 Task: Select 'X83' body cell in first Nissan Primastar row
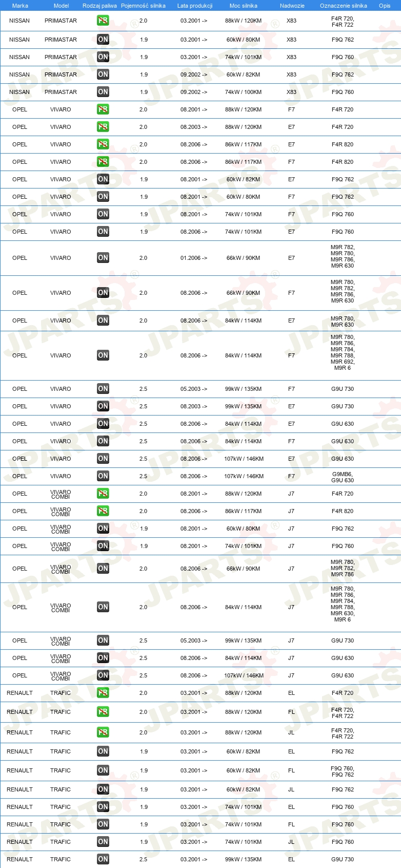[291, 21]
